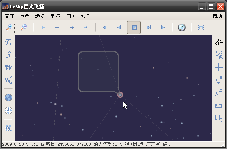Click the clock time icon in sidebar
This screenshot has height=149, width=227.
pyautogui.click(x=8, y=110)
